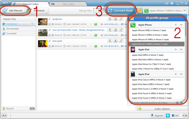Viewport: 189px width, 119px height.
Task: Open the xbox gold title link
Action: tap(57, 41)
